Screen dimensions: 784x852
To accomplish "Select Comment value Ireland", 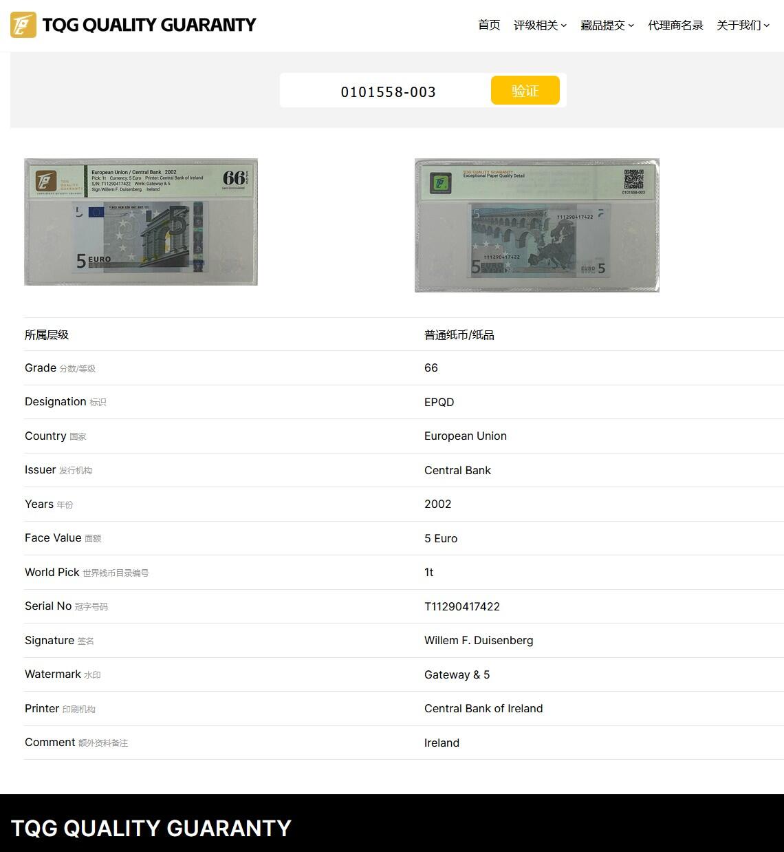I will click(x=442, y=743).
